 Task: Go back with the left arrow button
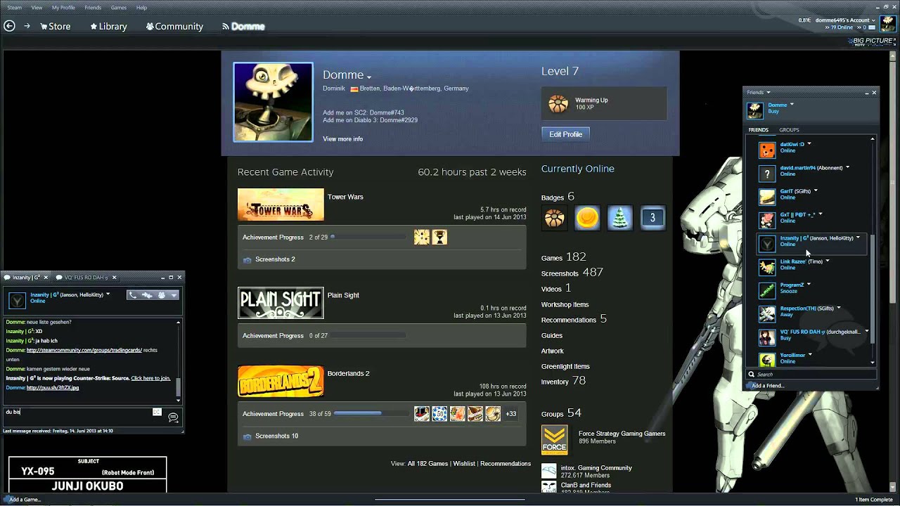(x=9, y=26)
